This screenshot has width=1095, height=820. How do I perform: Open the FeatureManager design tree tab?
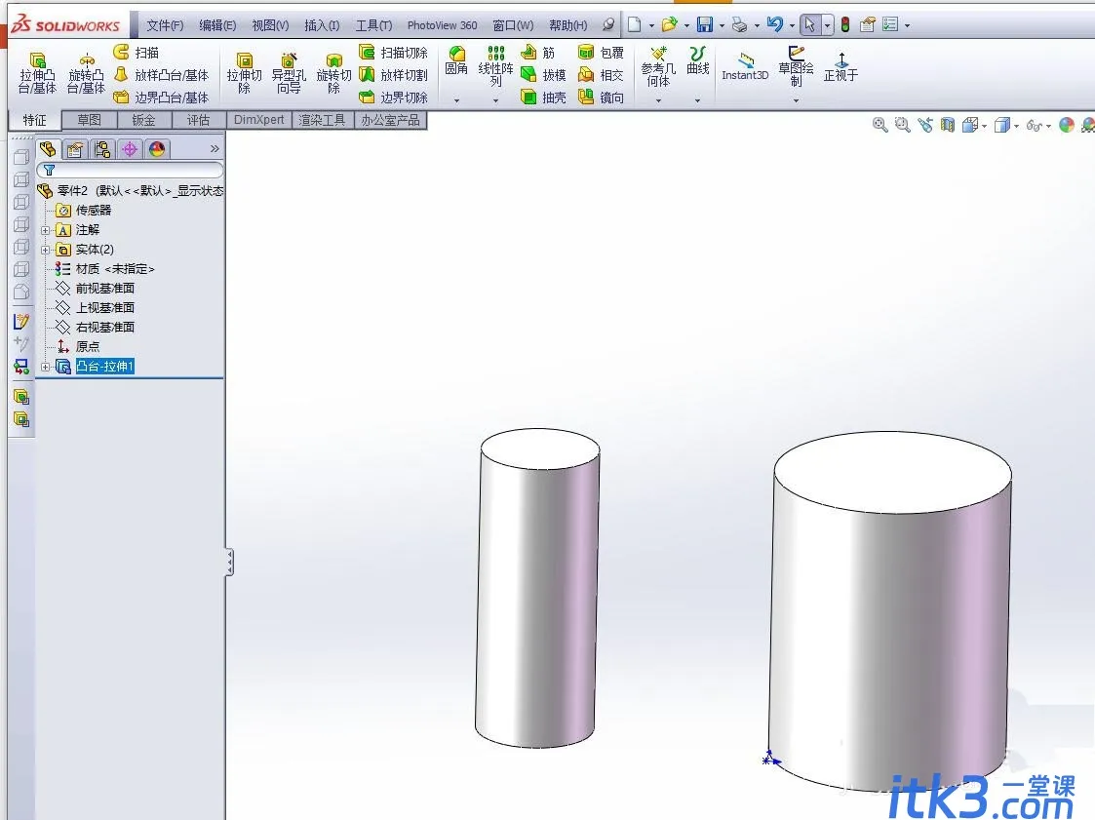[x=48, y=149]
